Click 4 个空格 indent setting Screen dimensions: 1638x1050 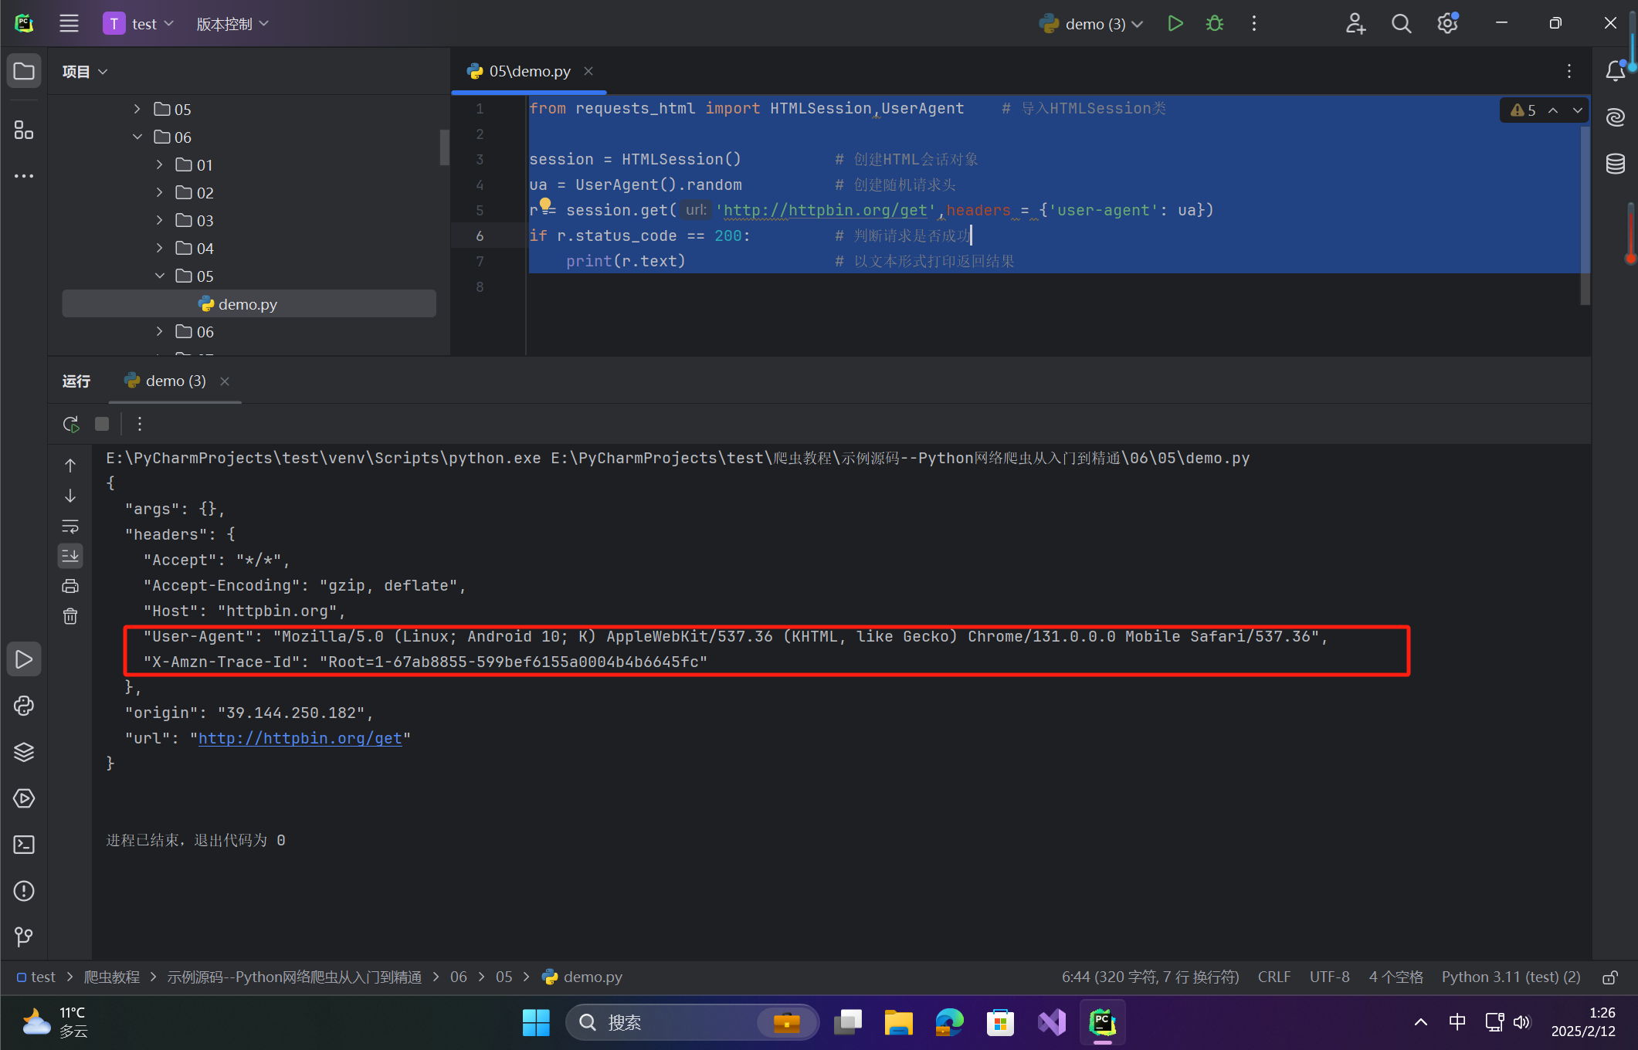click(x=1396, y=977)
